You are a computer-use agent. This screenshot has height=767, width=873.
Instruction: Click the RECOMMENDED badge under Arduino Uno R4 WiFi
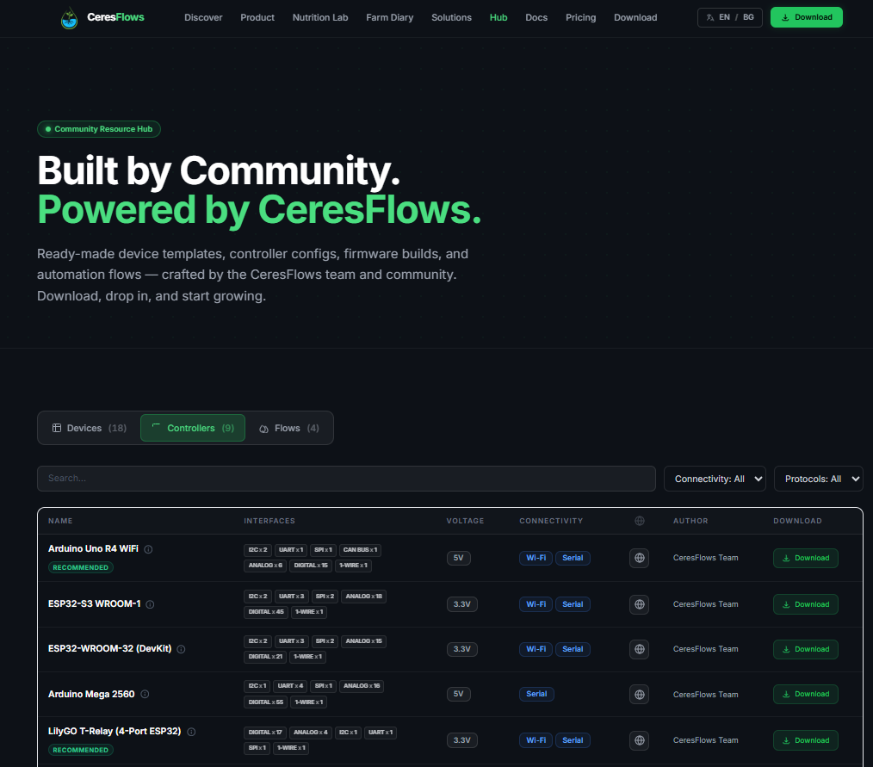(x=81, y=567)
